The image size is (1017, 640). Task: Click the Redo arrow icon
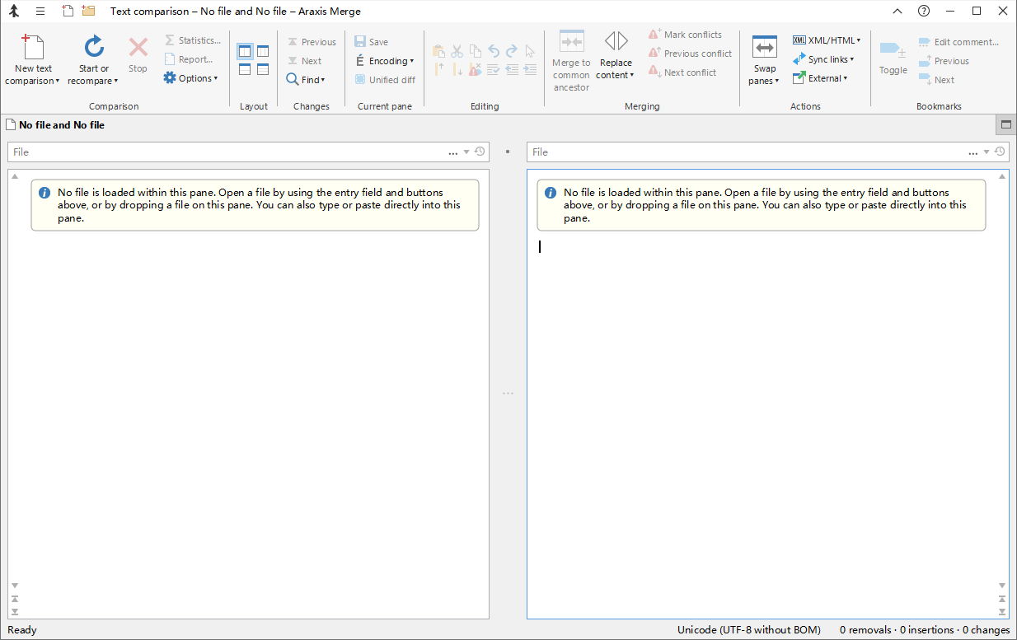click(x=512, y=51)
